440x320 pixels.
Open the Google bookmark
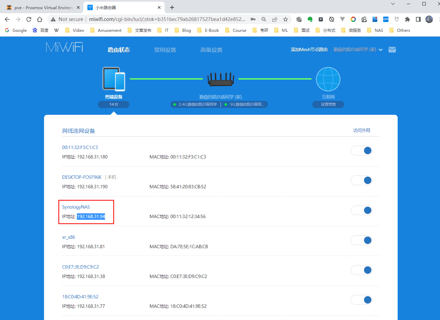tap(16, 30)
